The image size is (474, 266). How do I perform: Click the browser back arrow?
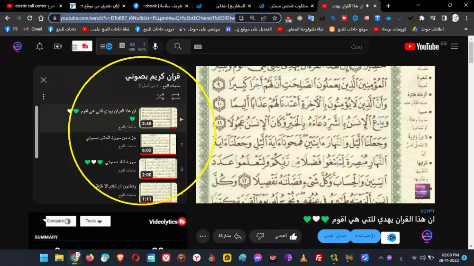point(8,18)
